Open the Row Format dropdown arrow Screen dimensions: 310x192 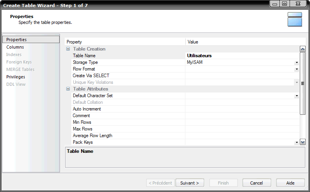[297, 69]
